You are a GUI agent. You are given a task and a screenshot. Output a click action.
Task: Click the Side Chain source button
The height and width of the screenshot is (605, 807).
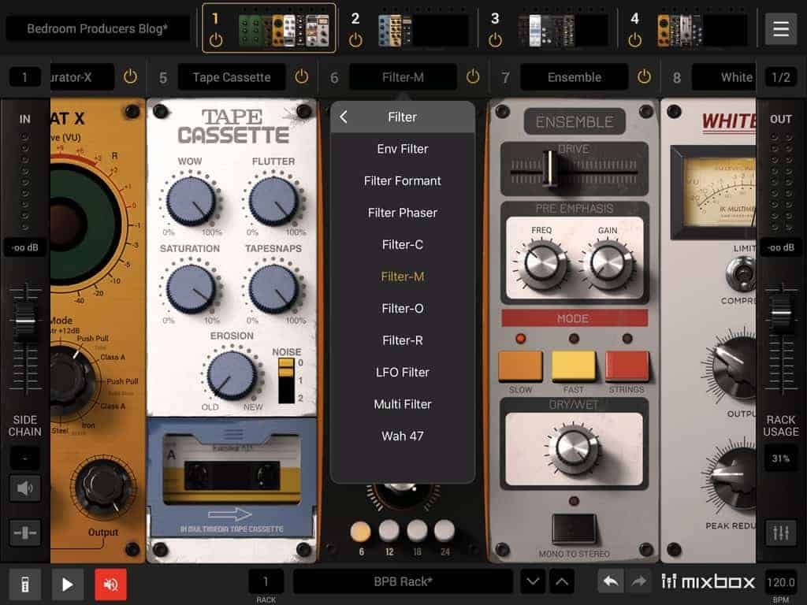click(24, 458)
